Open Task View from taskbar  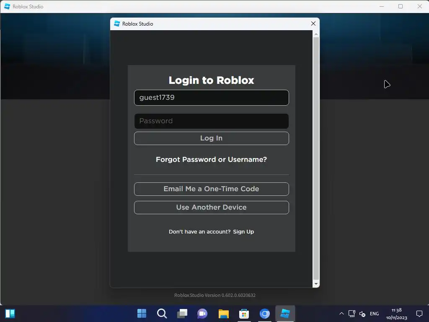tap(182, 313)
